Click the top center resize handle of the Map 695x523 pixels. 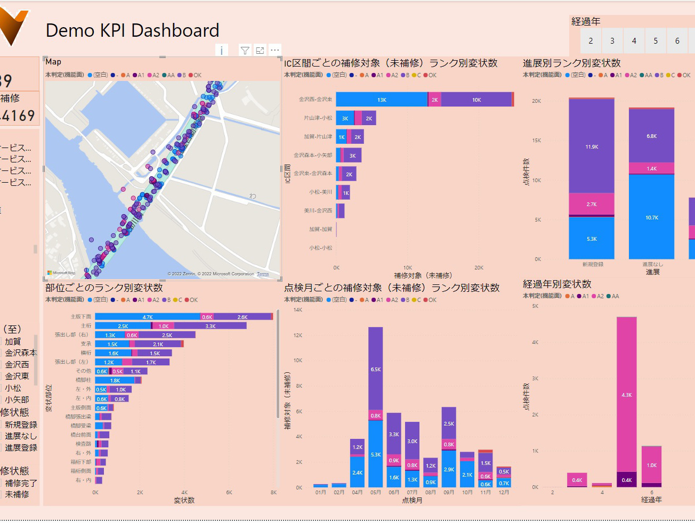(x=163, y=57)
